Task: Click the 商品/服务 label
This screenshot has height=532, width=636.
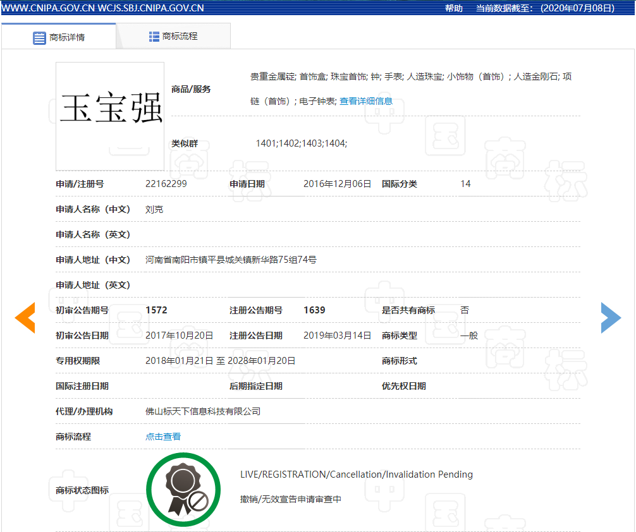Action: [x=191, y=89]
